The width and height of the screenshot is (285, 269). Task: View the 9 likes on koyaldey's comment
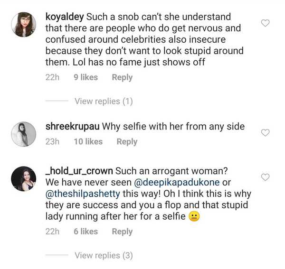coord(85,77)
